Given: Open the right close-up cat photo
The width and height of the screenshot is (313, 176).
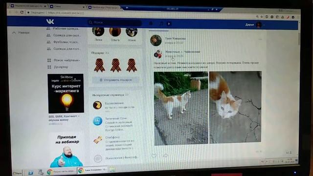Looking at the screenshot, I should pyautogui.click(x=235, y=107).
